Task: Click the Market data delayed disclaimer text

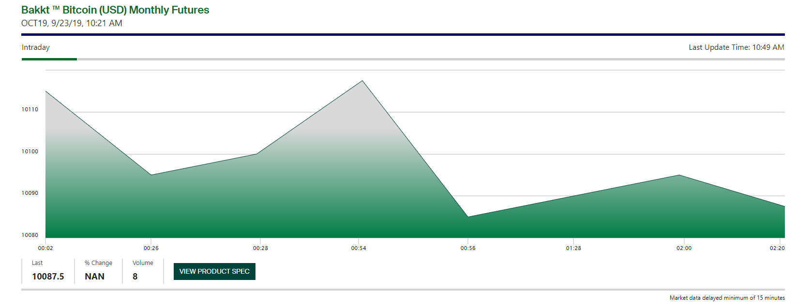Action: tap(727, 298)
